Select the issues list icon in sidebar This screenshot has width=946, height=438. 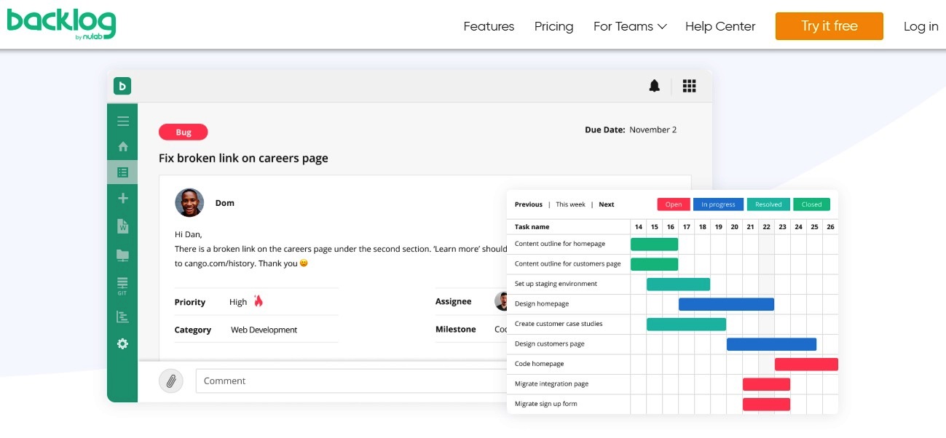click(x=122, y=172)
